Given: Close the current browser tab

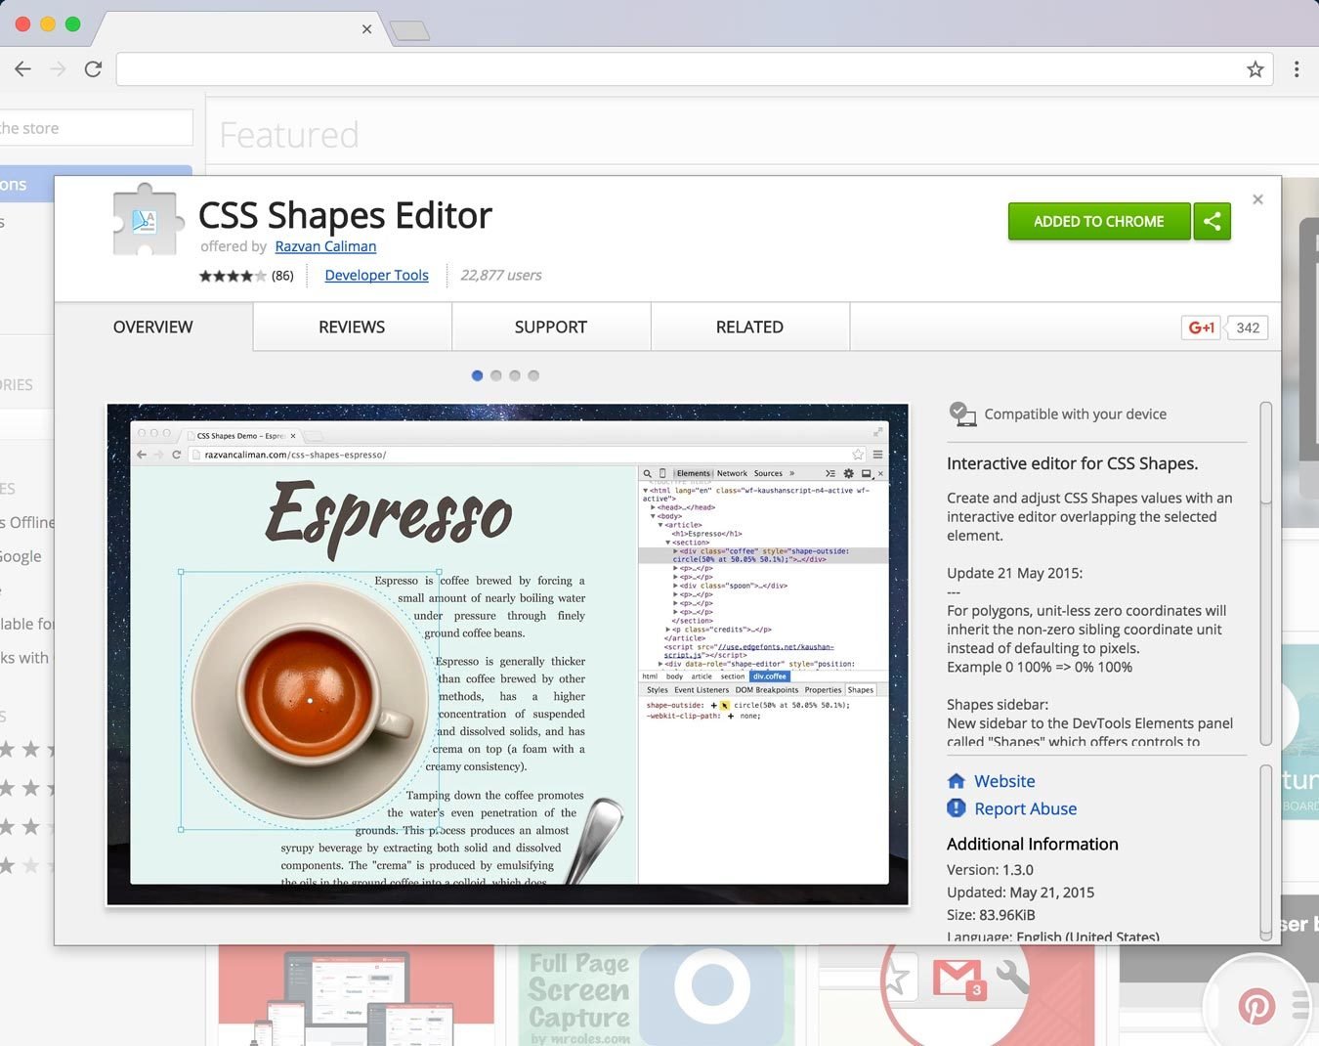Looking at the screenshot, I should coord(366,28).
